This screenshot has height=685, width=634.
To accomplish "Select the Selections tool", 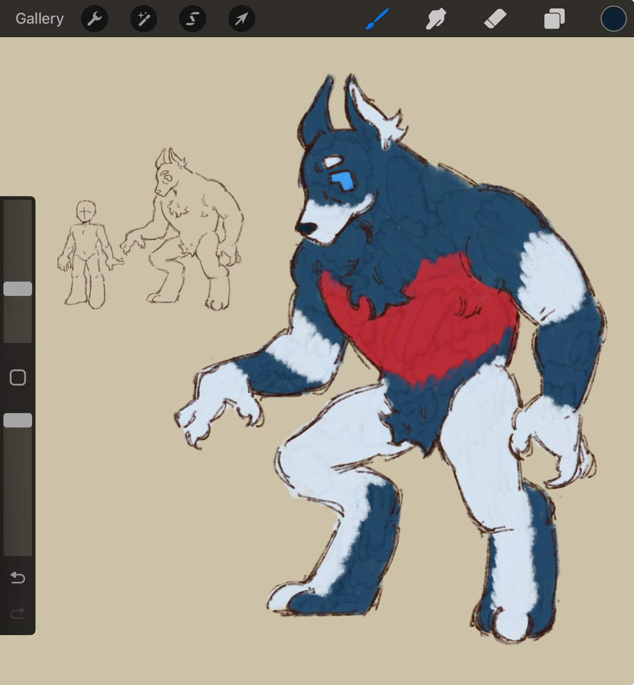I will coord(192,18).
